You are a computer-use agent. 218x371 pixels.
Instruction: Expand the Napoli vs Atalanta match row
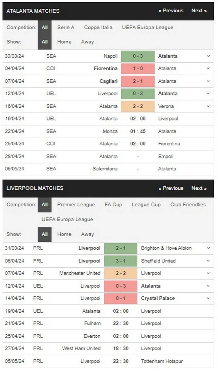click(x=208, y=56)
